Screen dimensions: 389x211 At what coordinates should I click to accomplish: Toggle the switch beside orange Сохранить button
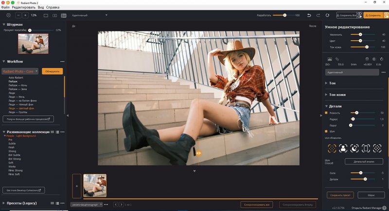click(x=387, y=16)
